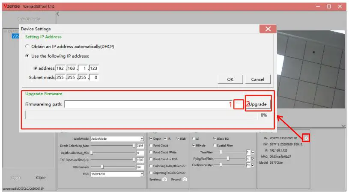
Task: Open device settings via the gear icon
Action: (x=306, y=138)
